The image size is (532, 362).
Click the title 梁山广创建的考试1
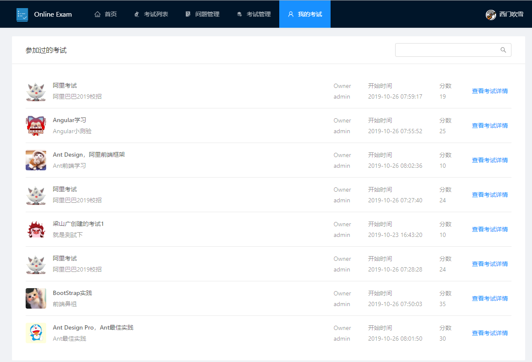[x=79, y=224]
